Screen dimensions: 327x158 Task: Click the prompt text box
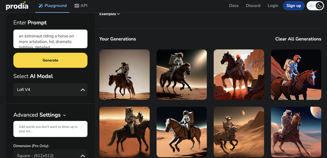(x=50, y=39)
